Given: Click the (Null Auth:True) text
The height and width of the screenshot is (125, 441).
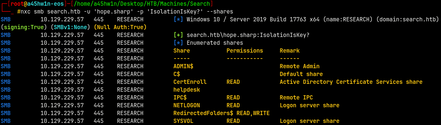Looking at the screenshot, I should coord(120,27).
